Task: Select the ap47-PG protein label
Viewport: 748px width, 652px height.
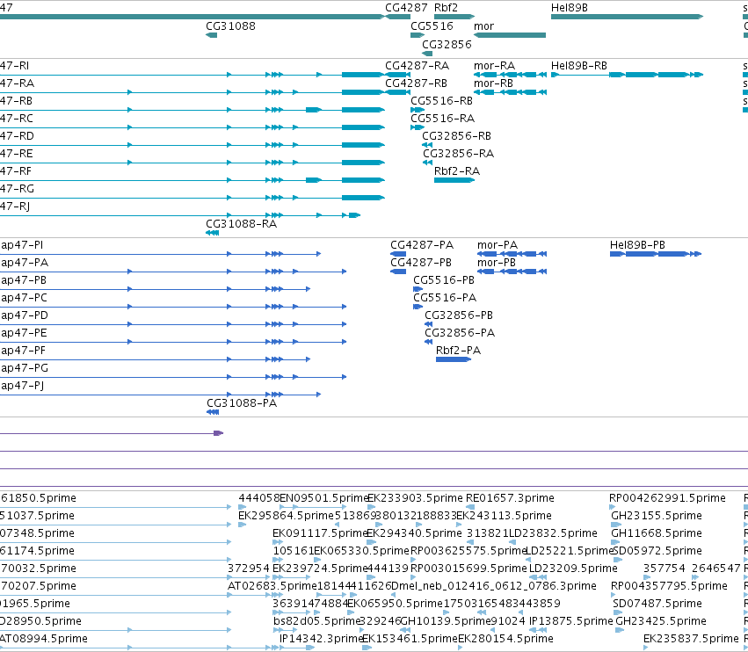Action: [25, 368]
